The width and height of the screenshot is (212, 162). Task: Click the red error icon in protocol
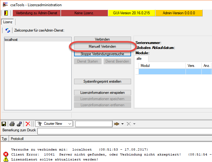6,154
